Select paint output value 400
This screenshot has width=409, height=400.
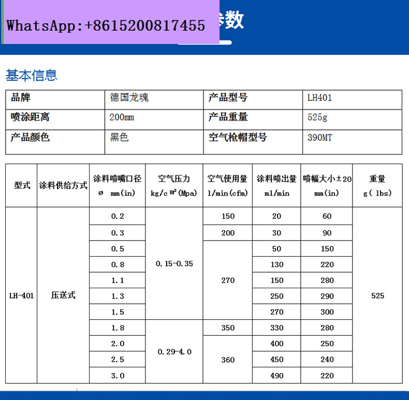(277, 344)
